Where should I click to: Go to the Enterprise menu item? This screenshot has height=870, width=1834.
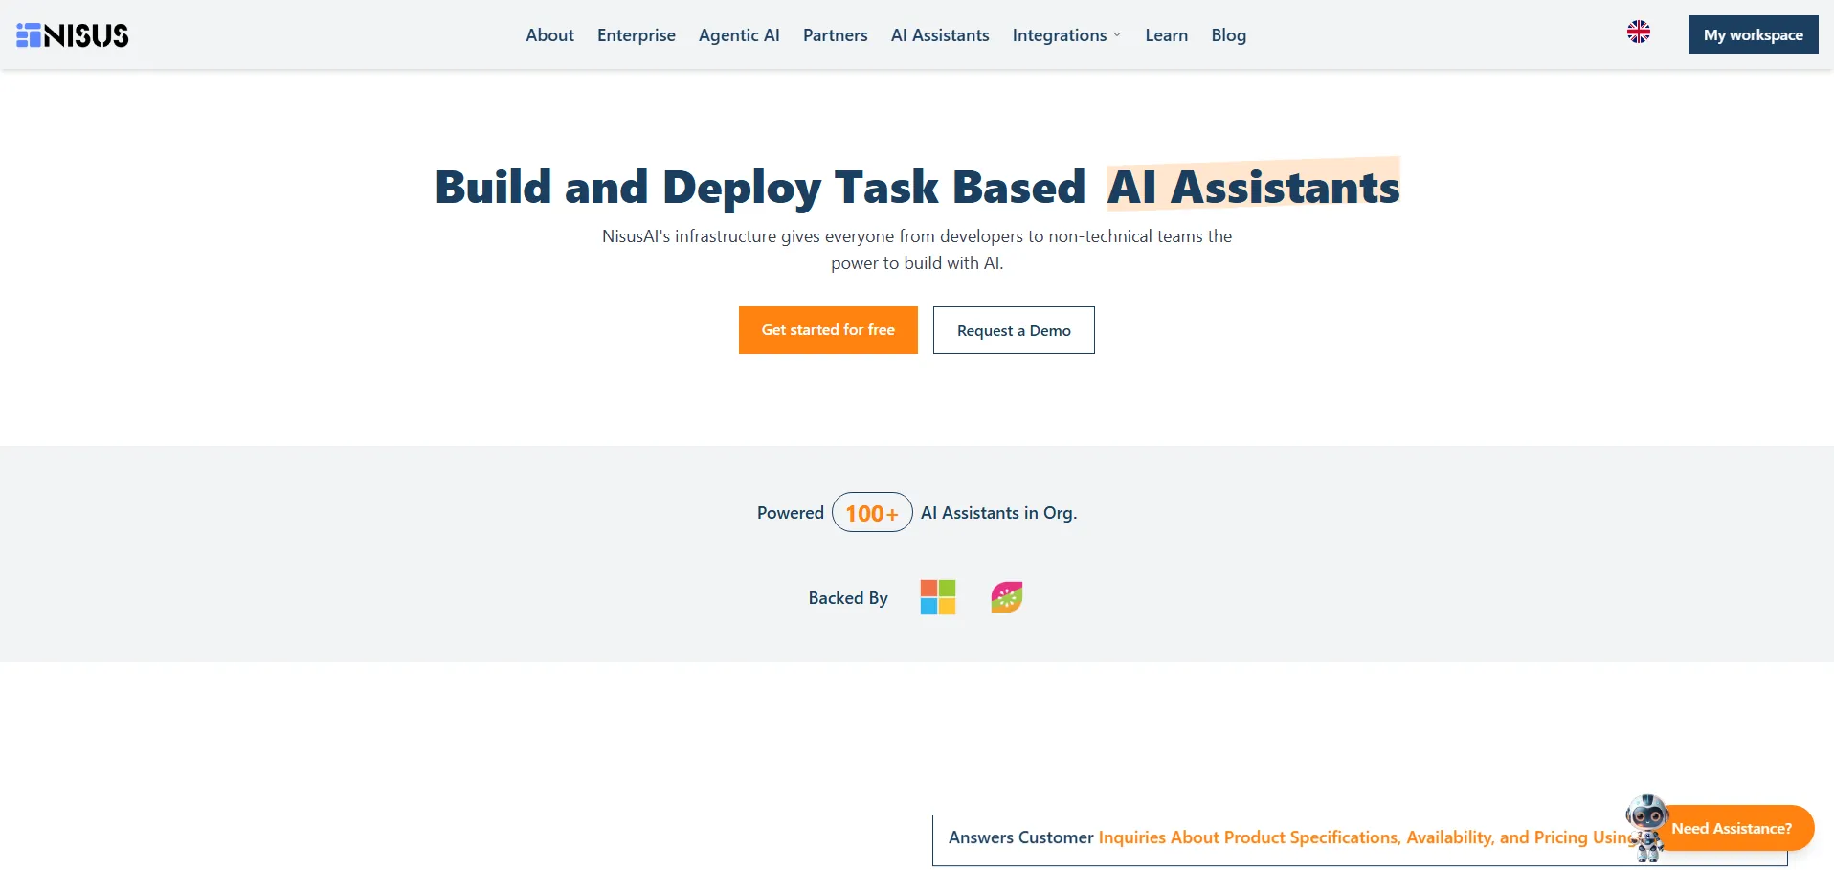point(636,35)
